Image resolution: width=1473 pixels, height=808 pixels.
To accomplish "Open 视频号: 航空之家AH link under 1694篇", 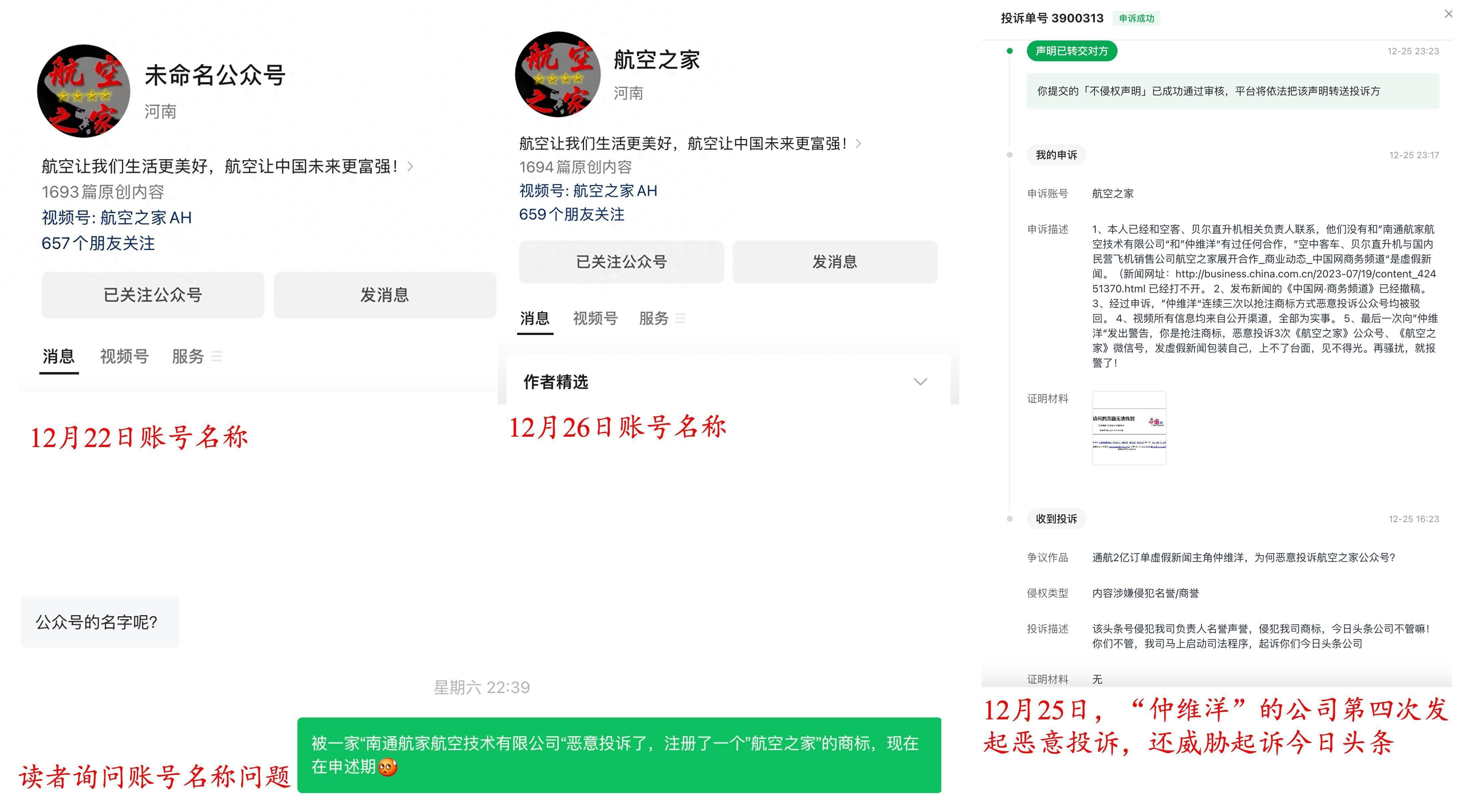I will coord(588,190).
